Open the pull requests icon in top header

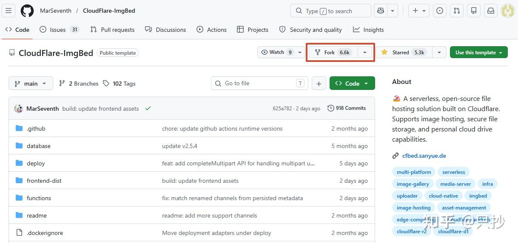click(457, 11)
